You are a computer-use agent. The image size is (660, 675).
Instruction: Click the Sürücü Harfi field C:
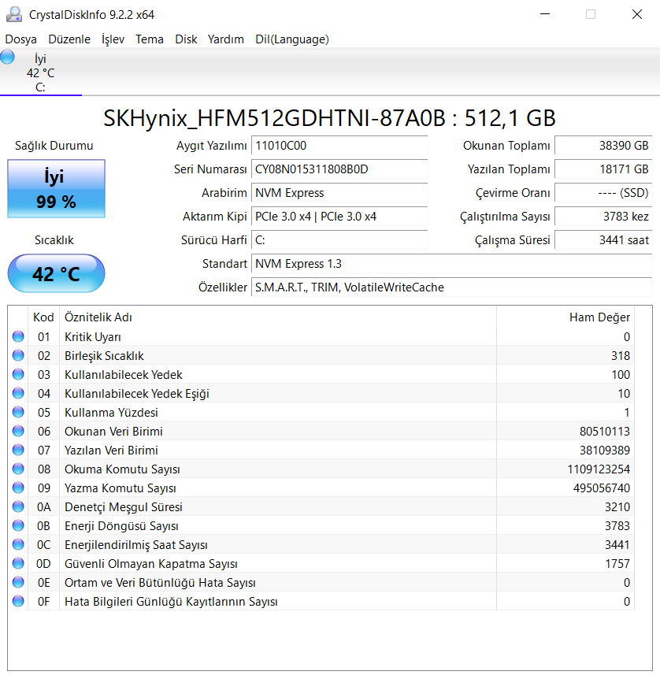pyautogui.click(x=339, y=240)
